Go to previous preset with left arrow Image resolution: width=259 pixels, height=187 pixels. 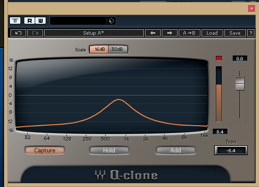click(153, 33)
